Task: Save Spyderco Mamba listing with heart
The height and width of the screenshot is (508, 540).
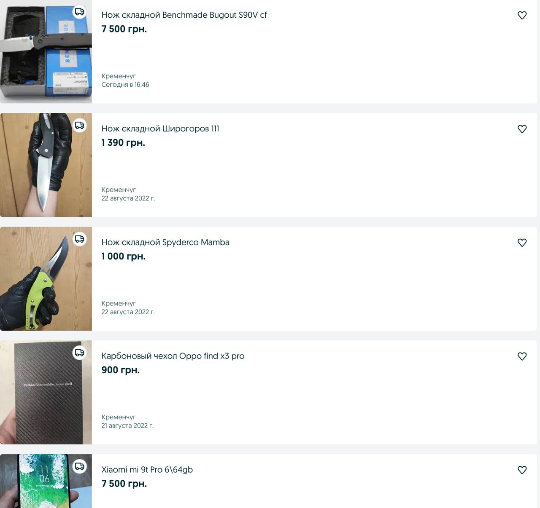Action: (x=522, y=243)
